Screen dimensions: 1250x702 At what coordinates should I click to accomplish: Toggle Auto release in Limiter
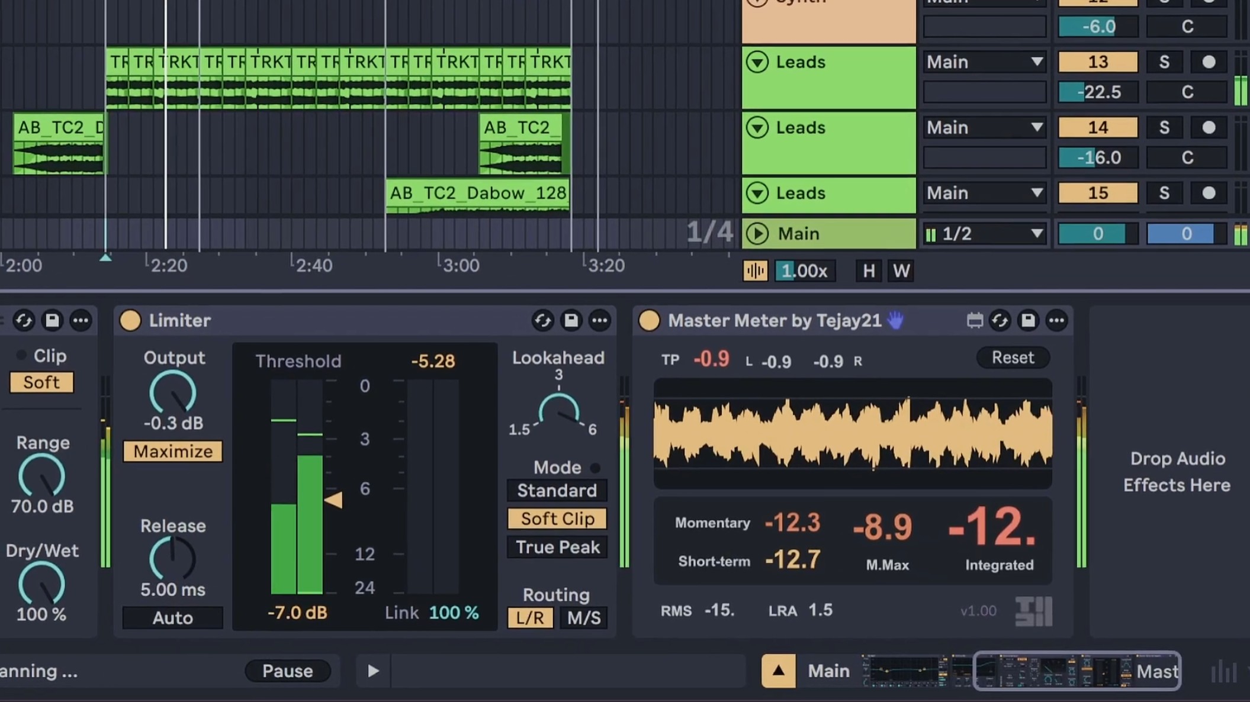coord(173,617)
